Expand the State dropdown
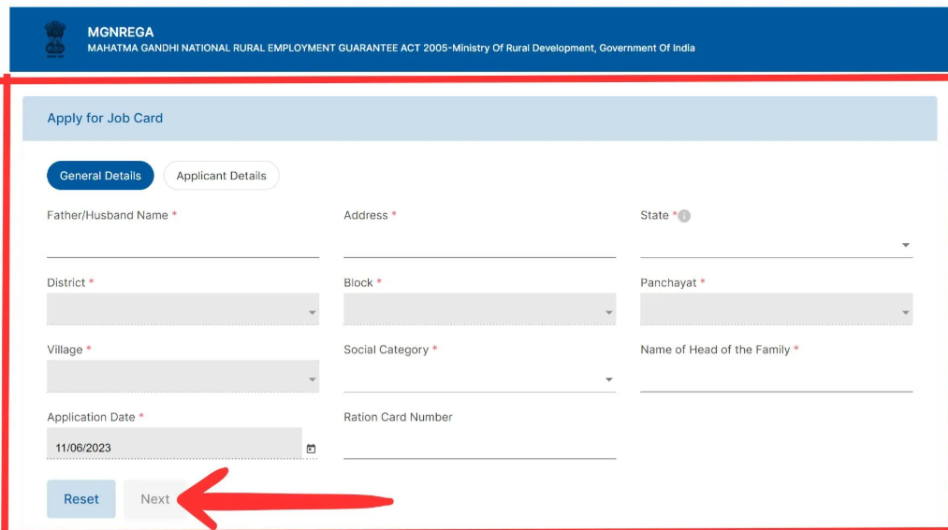Viewport: 948px width, 530px height. point(777,245)
